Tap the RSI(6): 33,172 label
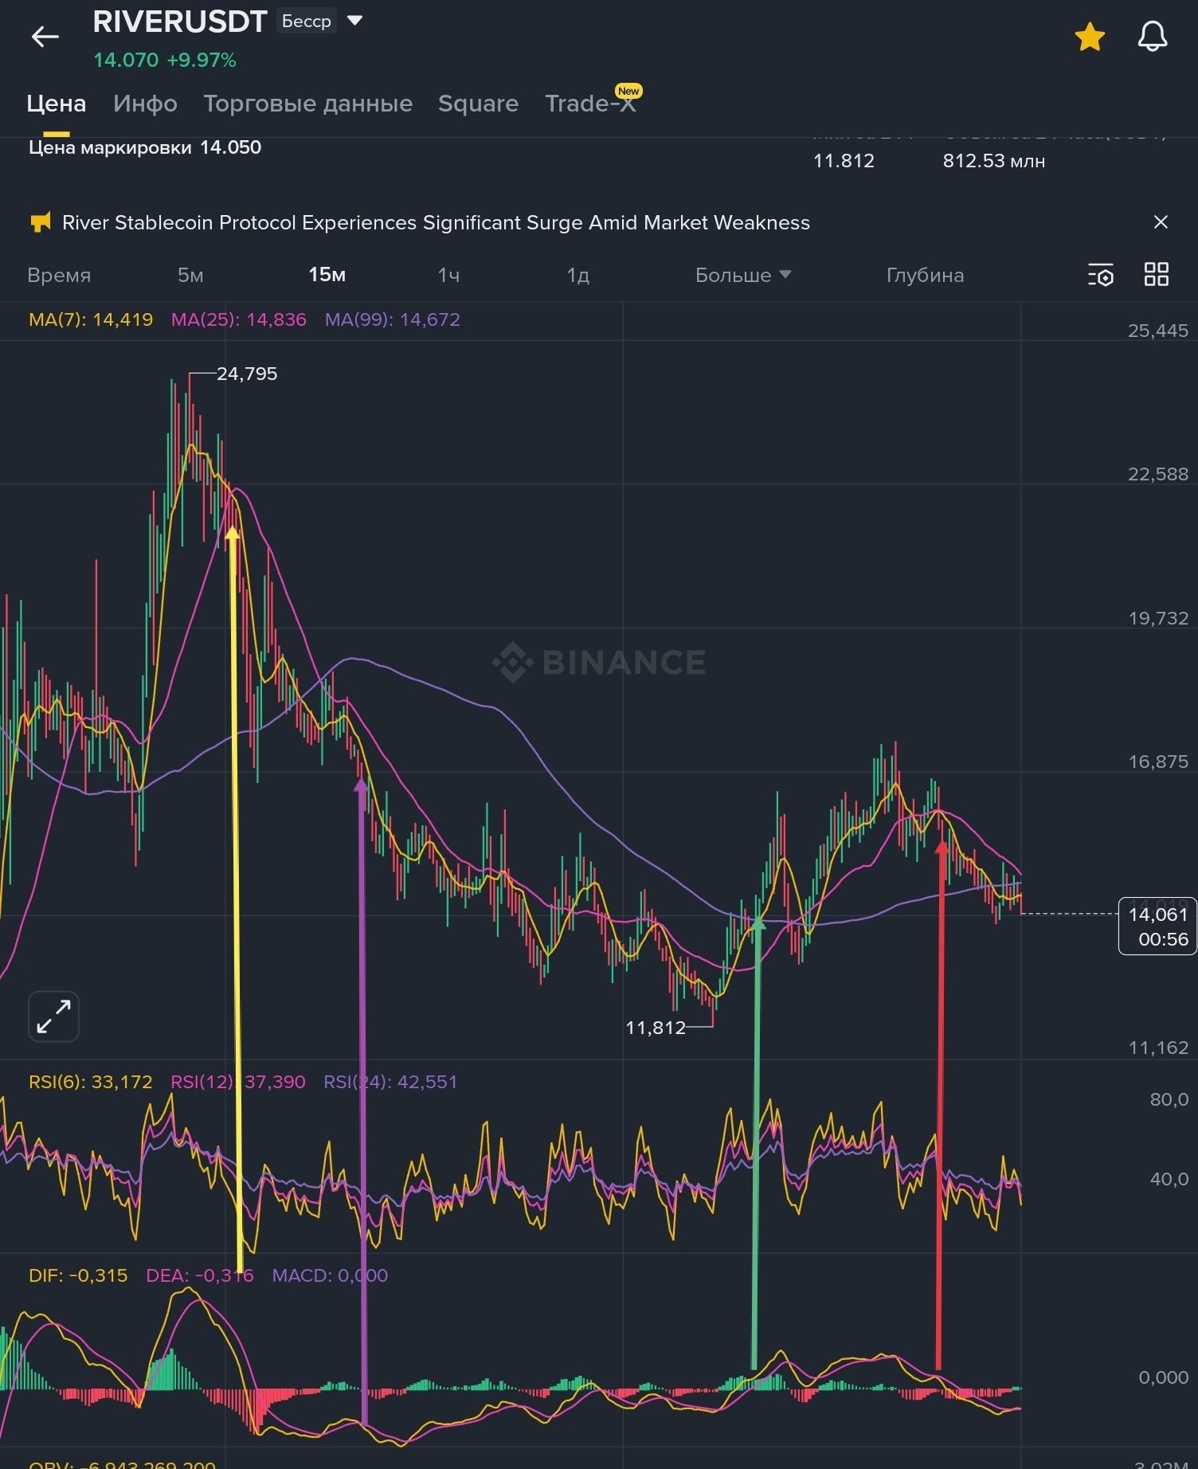The height and width of the screenshot is (1469, 1198). click(x=91, y=1082)
